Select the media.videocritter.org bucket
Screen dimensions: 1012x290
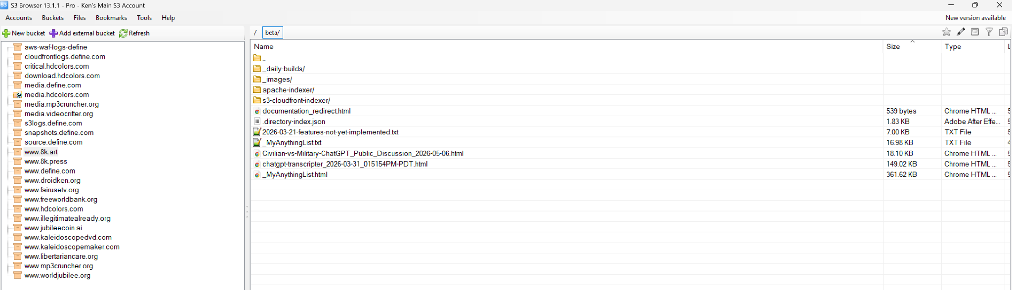coord(59,114)
